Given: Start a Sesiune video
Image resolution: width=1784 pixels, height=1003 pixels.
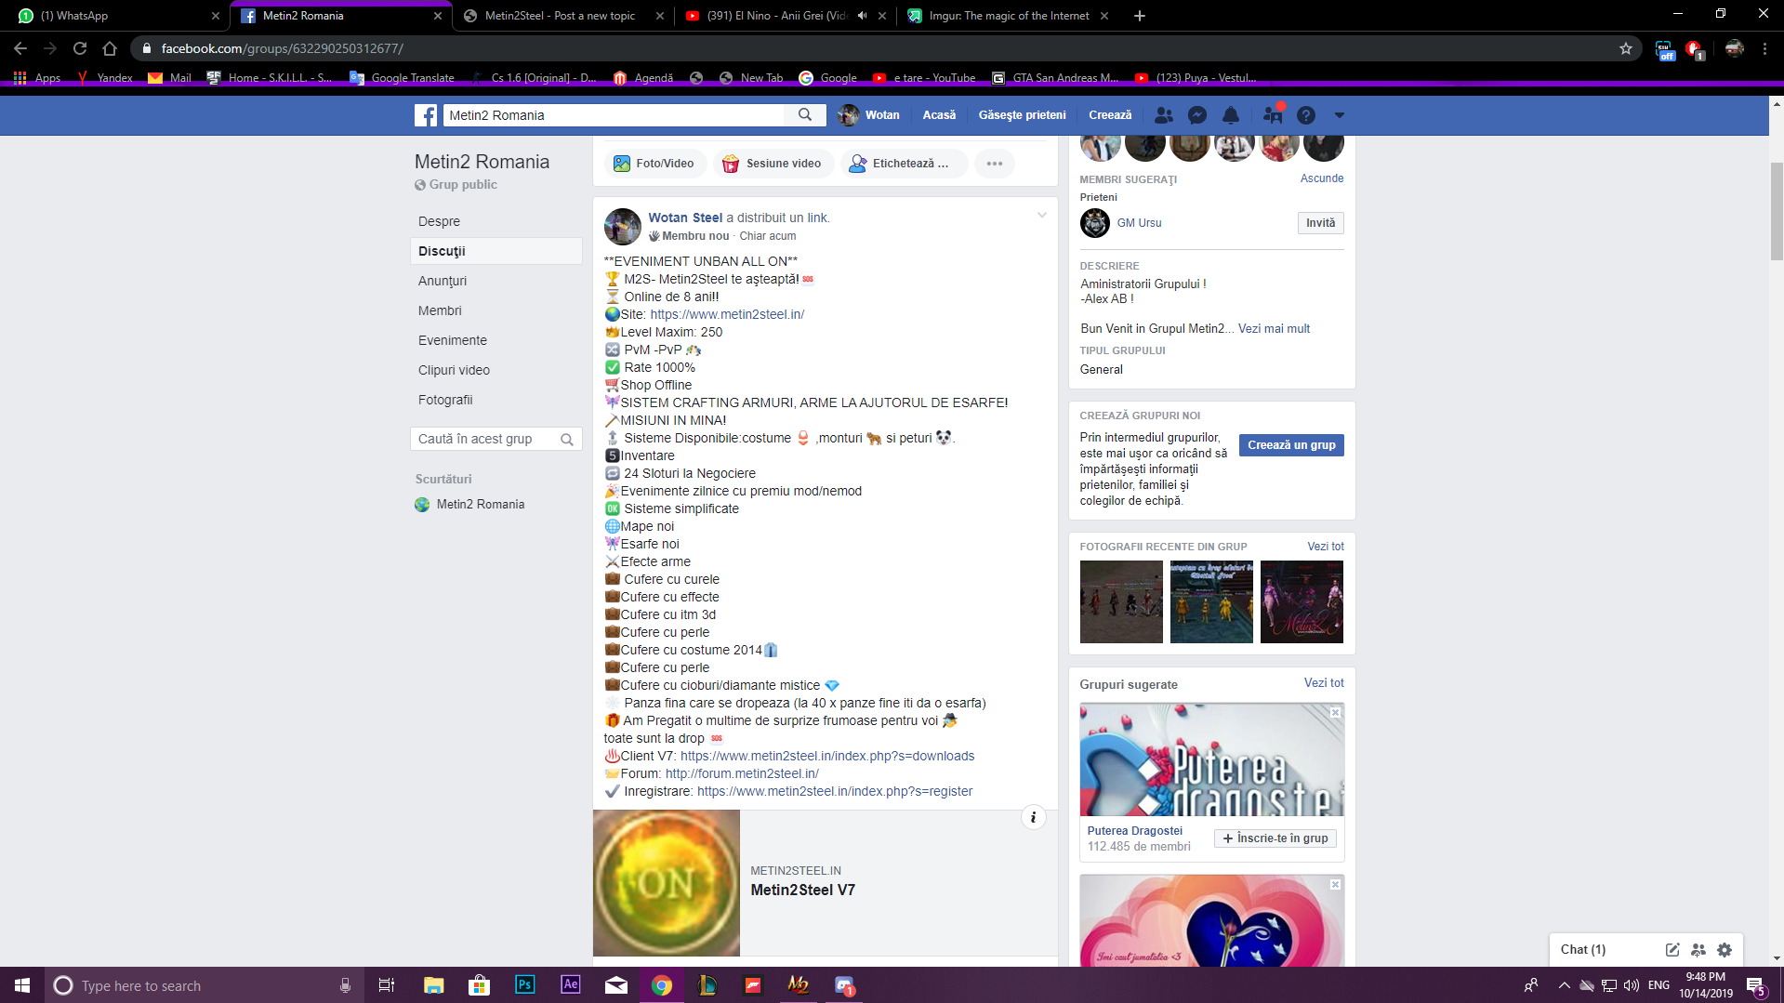Looking at the screenshot, I should point(773,164).
